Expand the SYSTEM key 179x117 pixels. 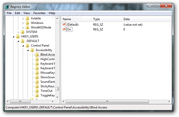pos(18,32)
